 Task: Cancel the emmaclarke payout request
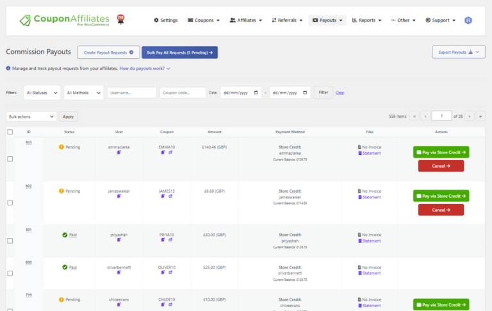[441, 166]
